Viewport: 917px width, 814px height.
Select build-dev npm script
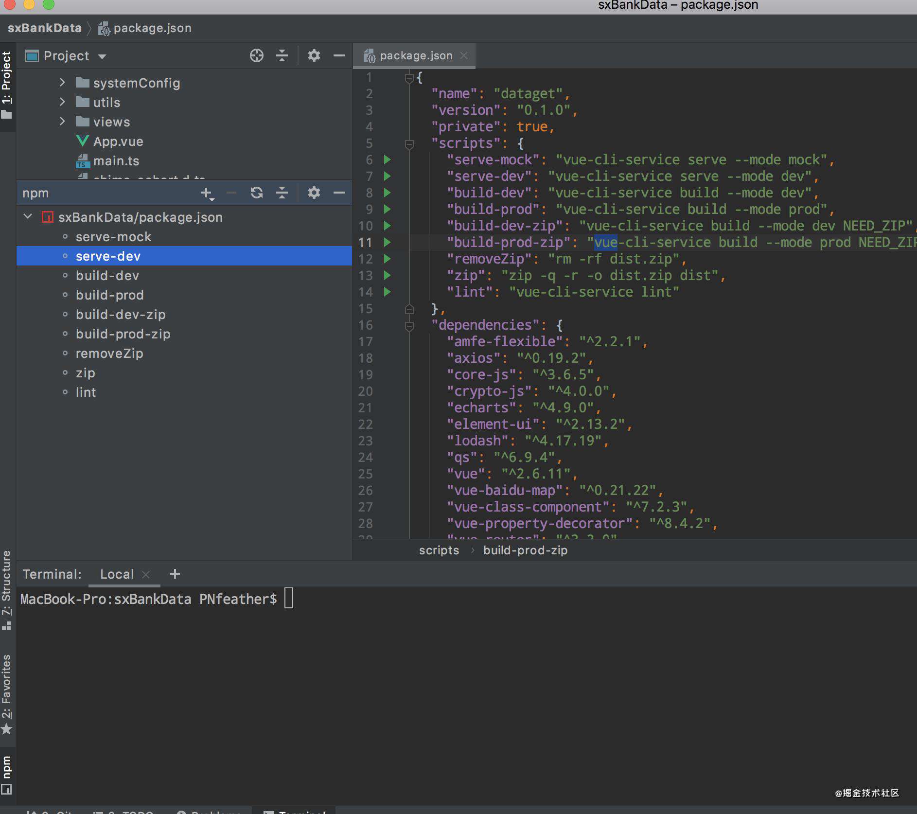[107, 276]
